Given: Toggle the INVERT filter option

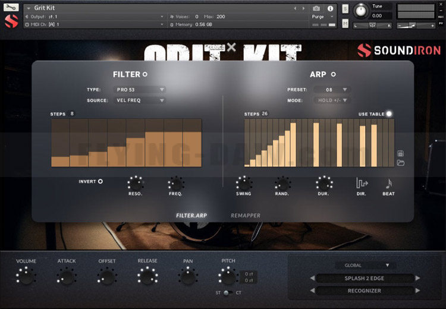Looking at the screenshot, I should 100,181.
